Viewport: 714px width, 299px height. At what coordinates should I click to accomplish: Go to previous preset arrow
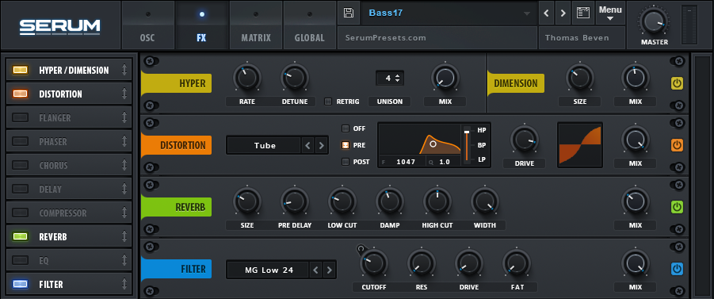click(x=547, y=13)
